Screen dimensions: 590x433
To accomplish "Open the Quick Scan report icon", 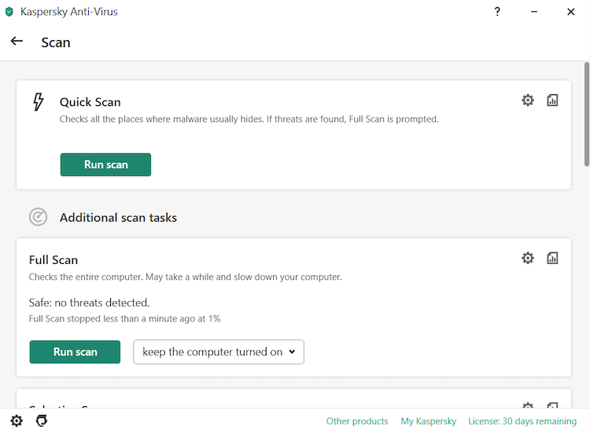I will point(552,101).
